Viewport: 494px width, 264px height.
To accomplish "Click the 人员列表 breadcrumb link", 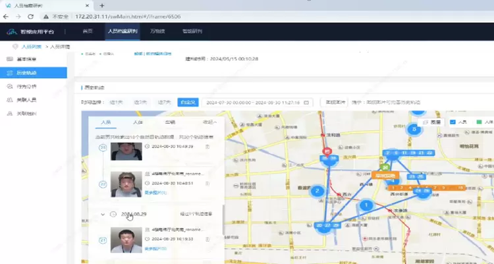I will click(x=30, y=47).
